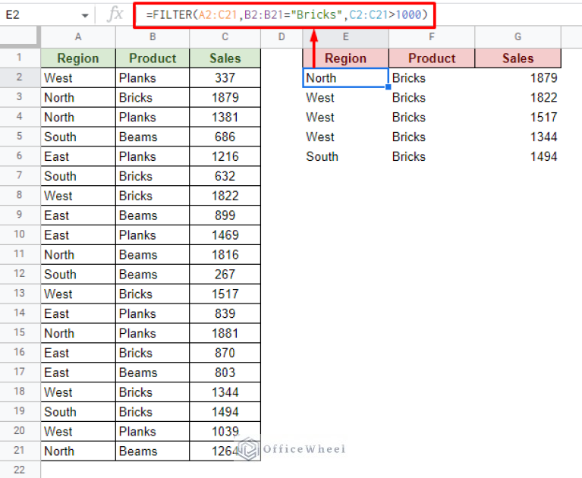Select row 1 header
582x478 pixels.
point(20,58)
